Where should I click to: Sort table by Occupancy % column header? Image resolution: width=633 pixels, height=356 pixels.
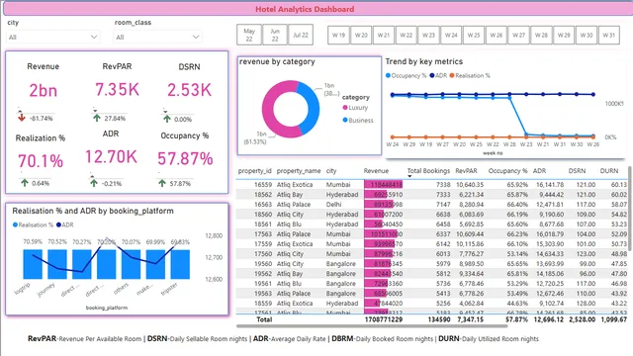pos(507,171)
